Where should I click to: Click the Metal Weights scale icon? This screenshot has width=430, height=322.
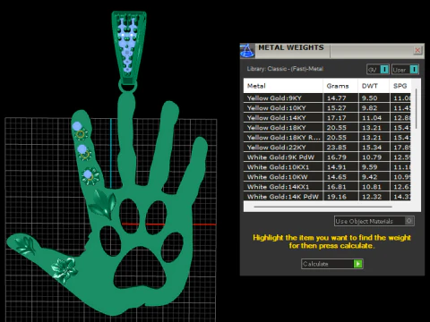(247, 51)
